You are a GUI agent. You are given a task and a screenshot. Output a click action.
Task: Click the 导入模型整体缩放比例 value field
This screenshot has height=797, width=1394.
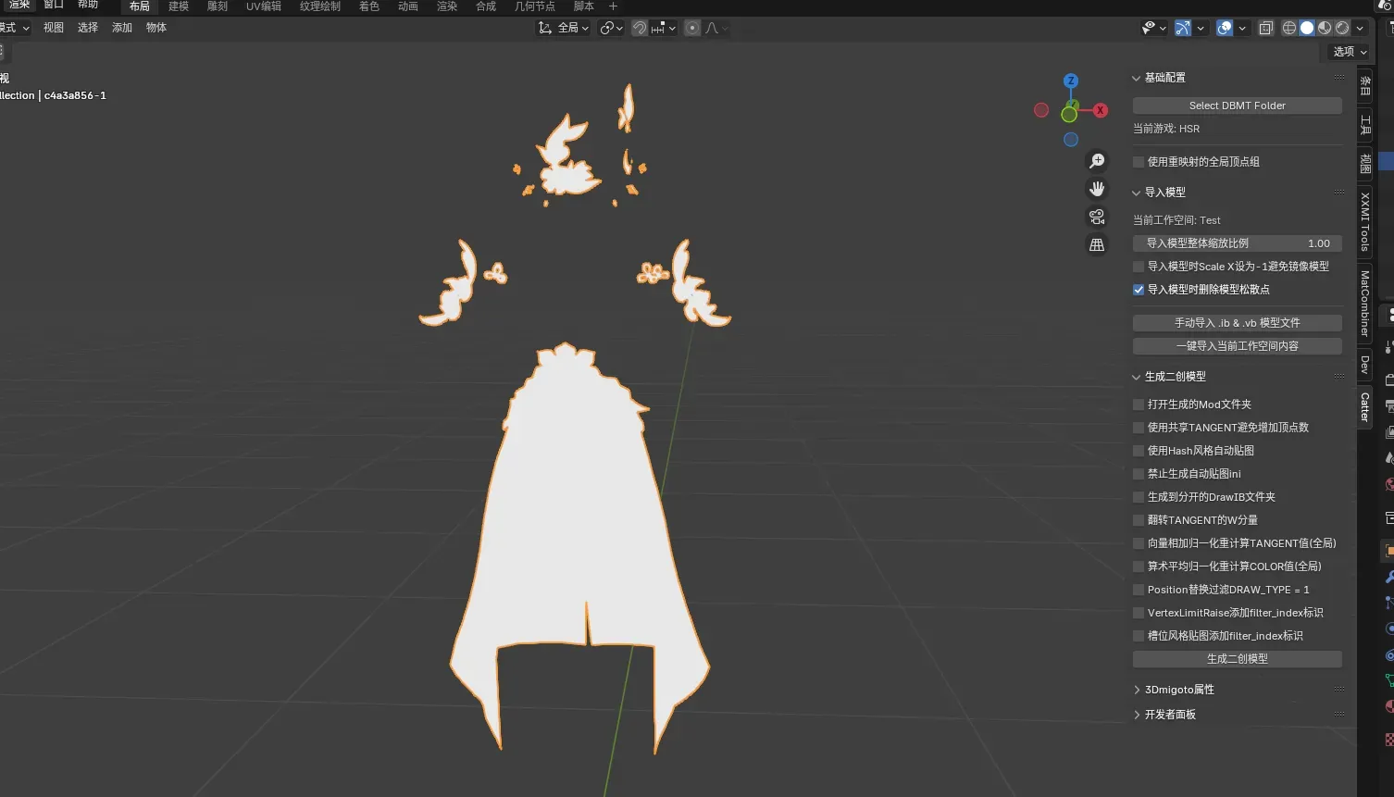coord(1237,243)
